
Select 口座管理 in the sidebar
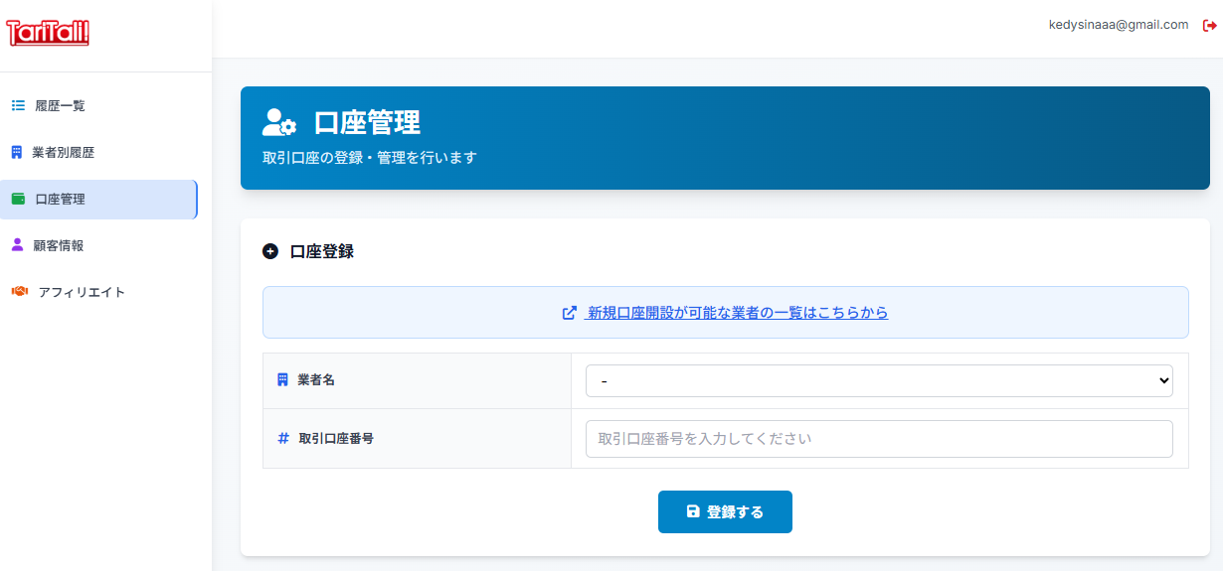pos(61,199)
